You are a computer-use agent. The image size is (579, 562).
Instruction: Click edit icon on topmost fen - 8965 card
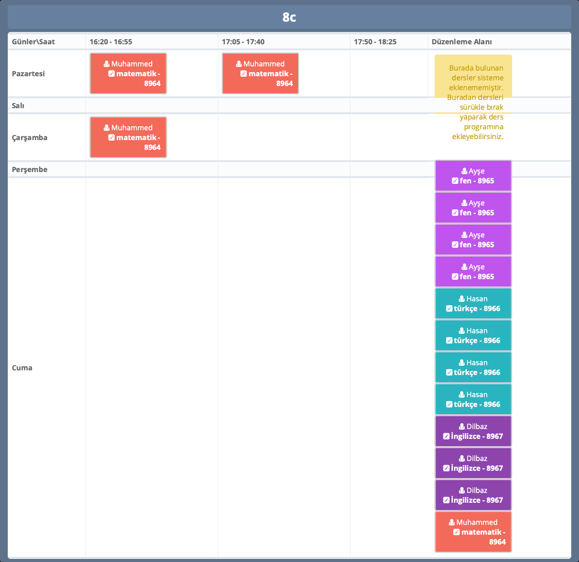coord(455,181)
